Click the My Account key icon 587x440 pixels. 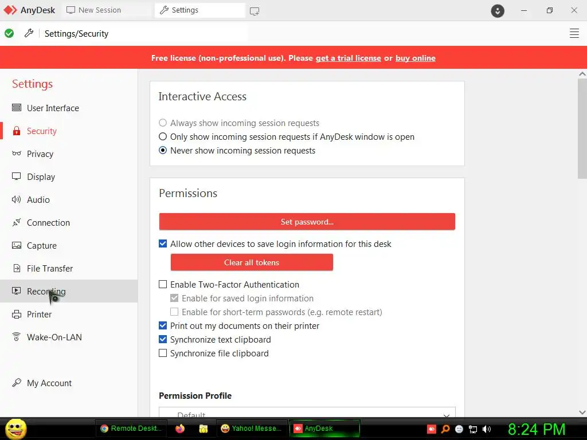[x=17, y=382]
